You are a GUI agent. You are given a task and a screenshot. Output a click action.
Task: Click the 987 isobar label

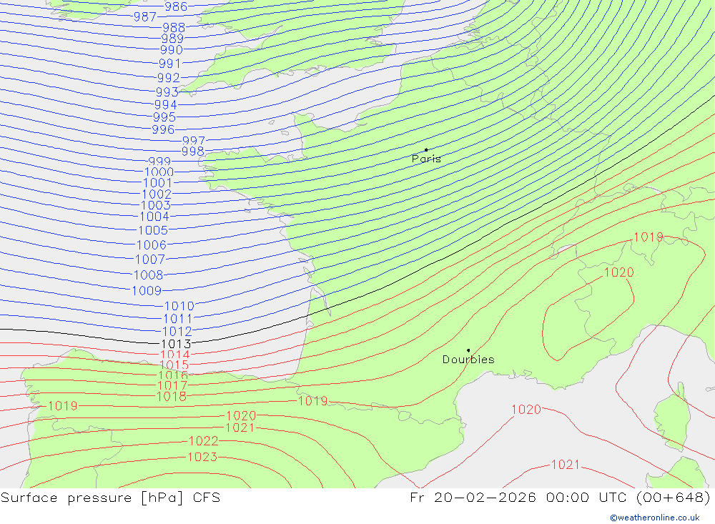145,17
